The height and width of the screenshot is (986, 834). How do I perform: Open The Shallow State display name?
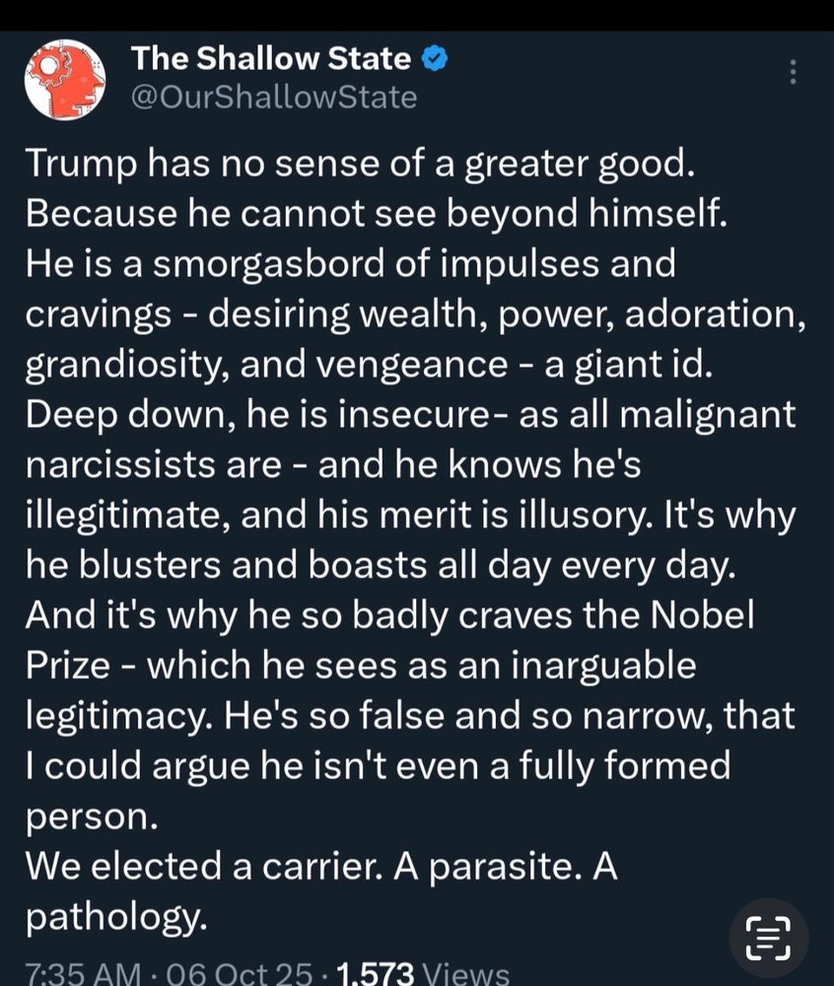coord(271,58)
